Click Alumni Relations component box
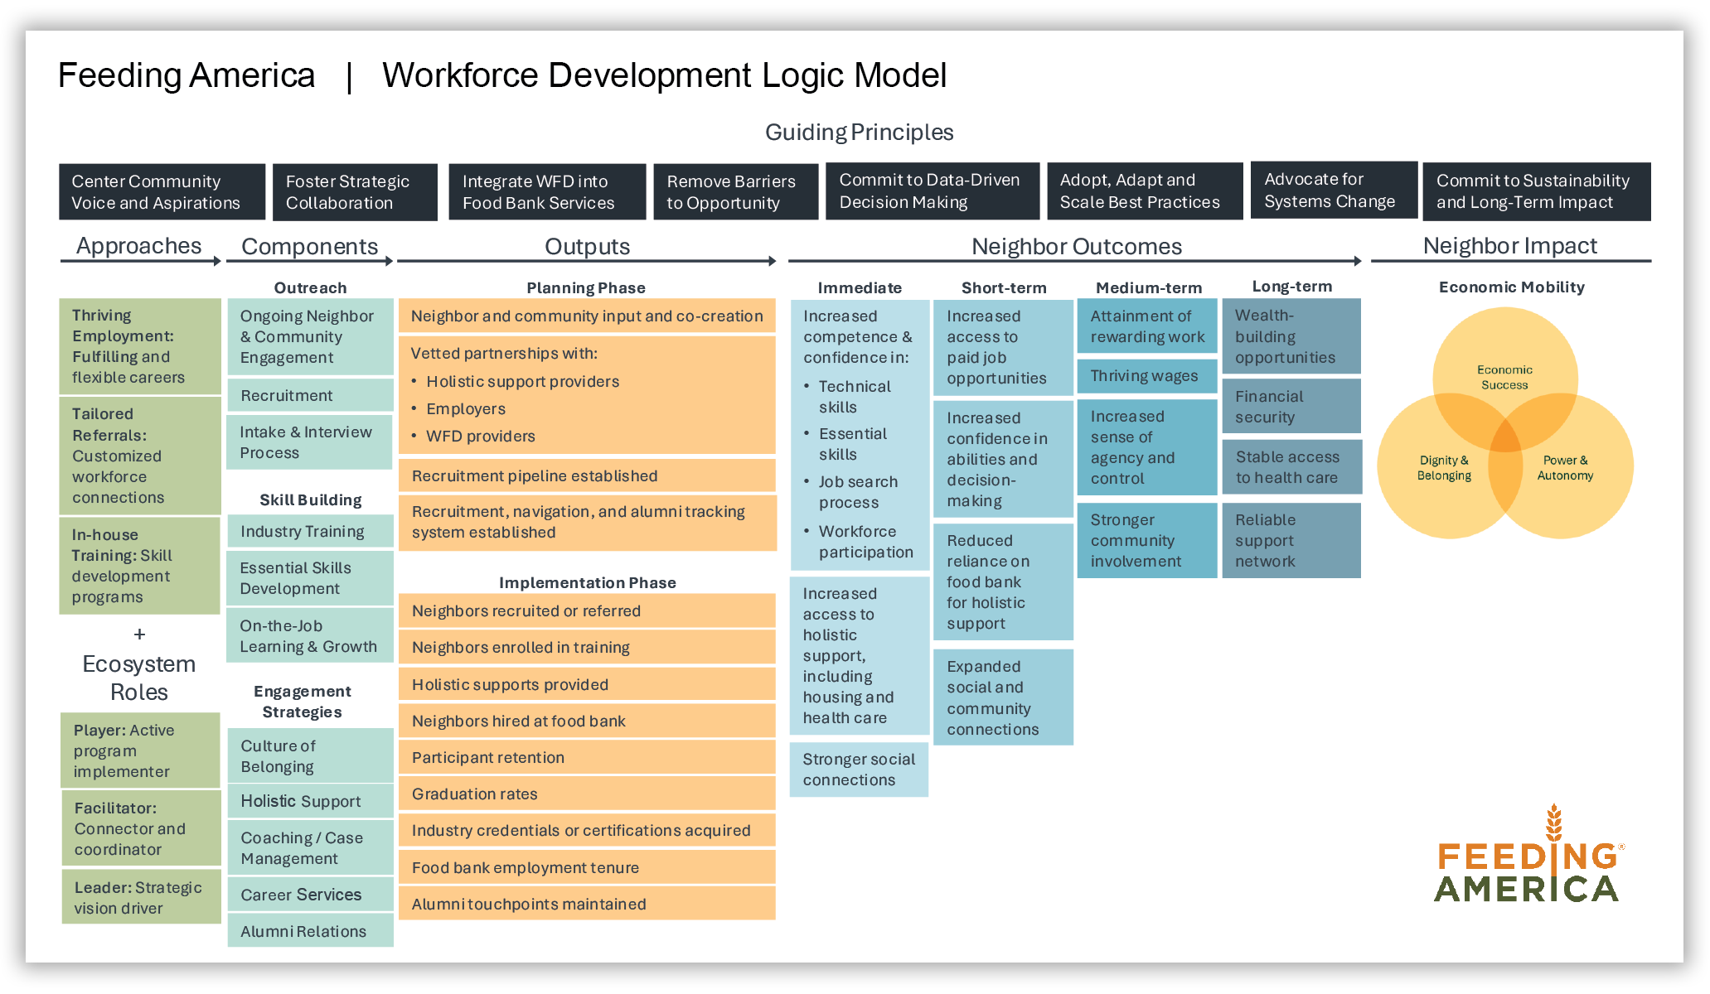1710x994 pixels. point(310,932)
